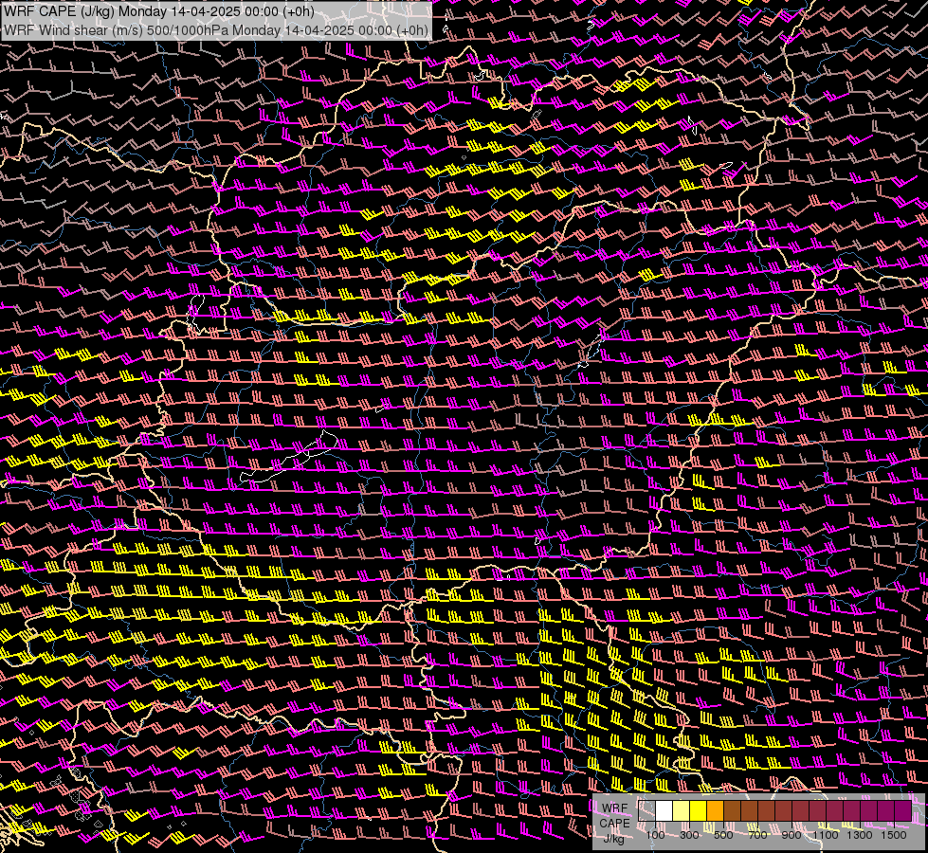Select the transparent first legend swatch

[x=646, y=811]
